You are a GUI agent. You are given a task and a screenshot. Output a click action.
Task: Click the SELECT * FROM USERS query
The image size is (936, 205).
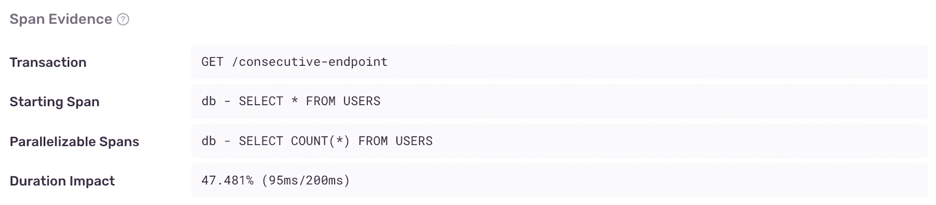coord(309,101)
